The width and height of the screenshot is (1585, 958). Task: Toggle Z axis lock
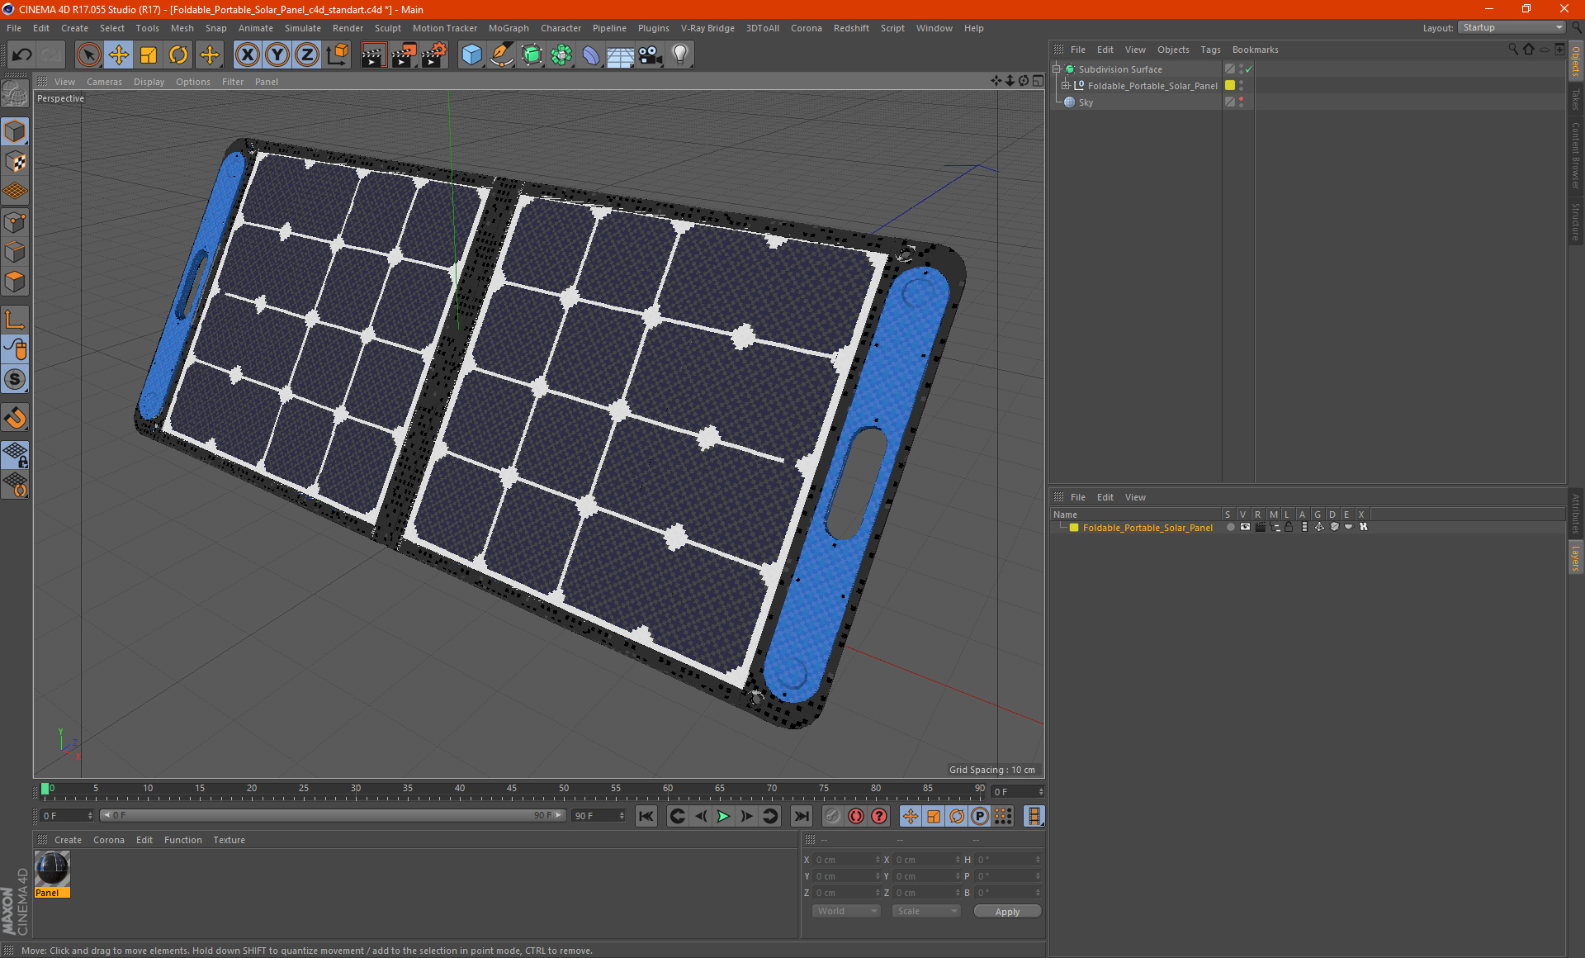click(x=307, y=55)
